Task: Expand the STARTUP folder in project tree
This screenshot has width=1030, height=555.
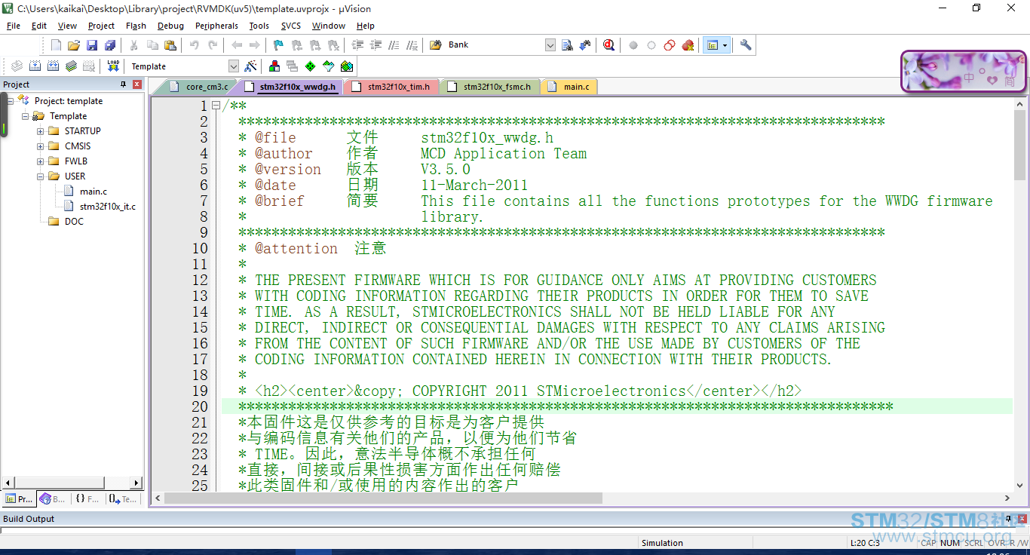Action: click(x=40, y=131)
